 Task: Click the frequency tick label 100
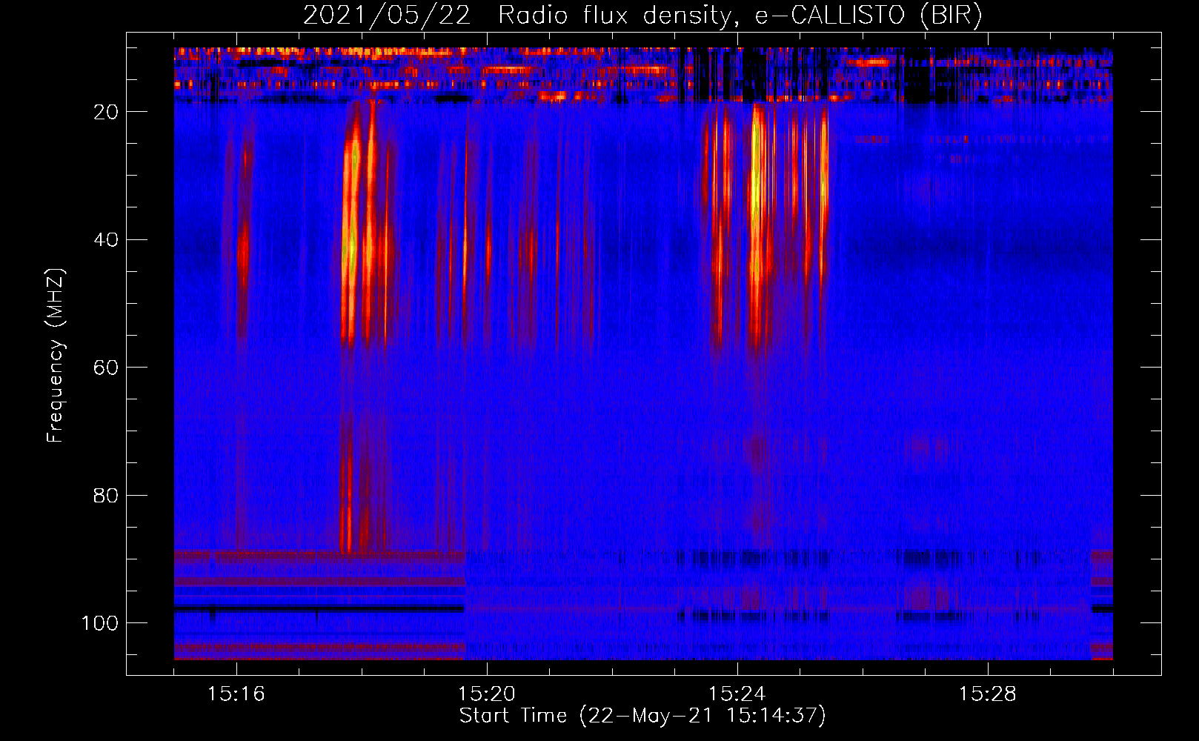coord(100,623)
